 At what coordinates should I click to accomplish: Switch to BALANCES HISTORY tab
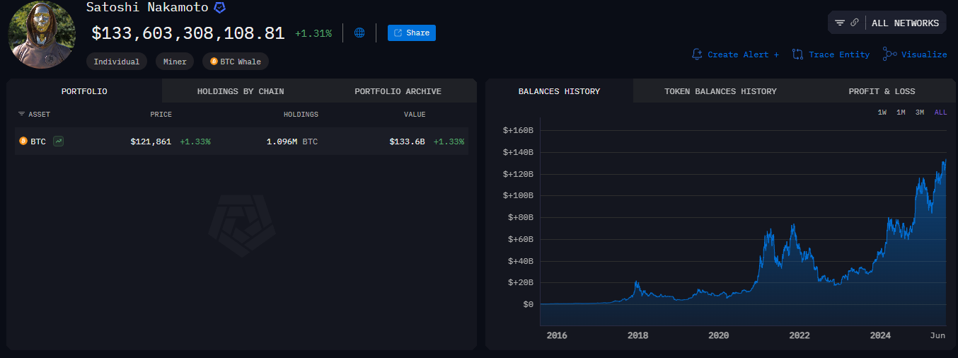(559, 91)
